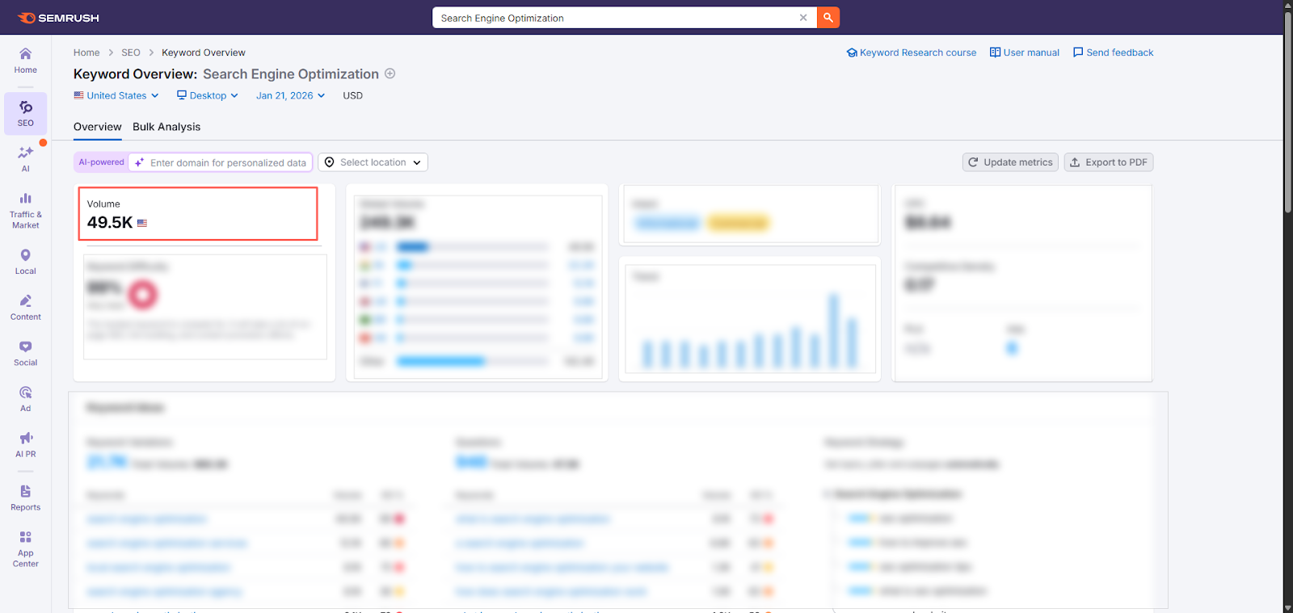Open the United States country dropdown
The image size is (1293, 613).
pos(116,95)
